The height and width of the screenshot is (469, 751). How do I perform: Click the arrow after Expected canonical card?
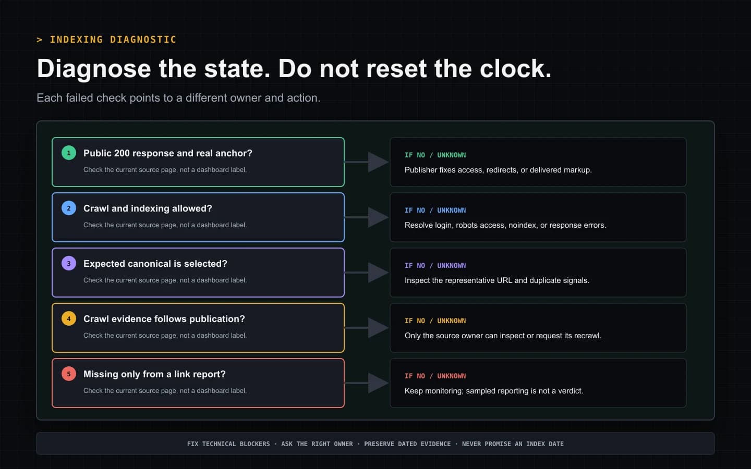[x=367, y=273]
